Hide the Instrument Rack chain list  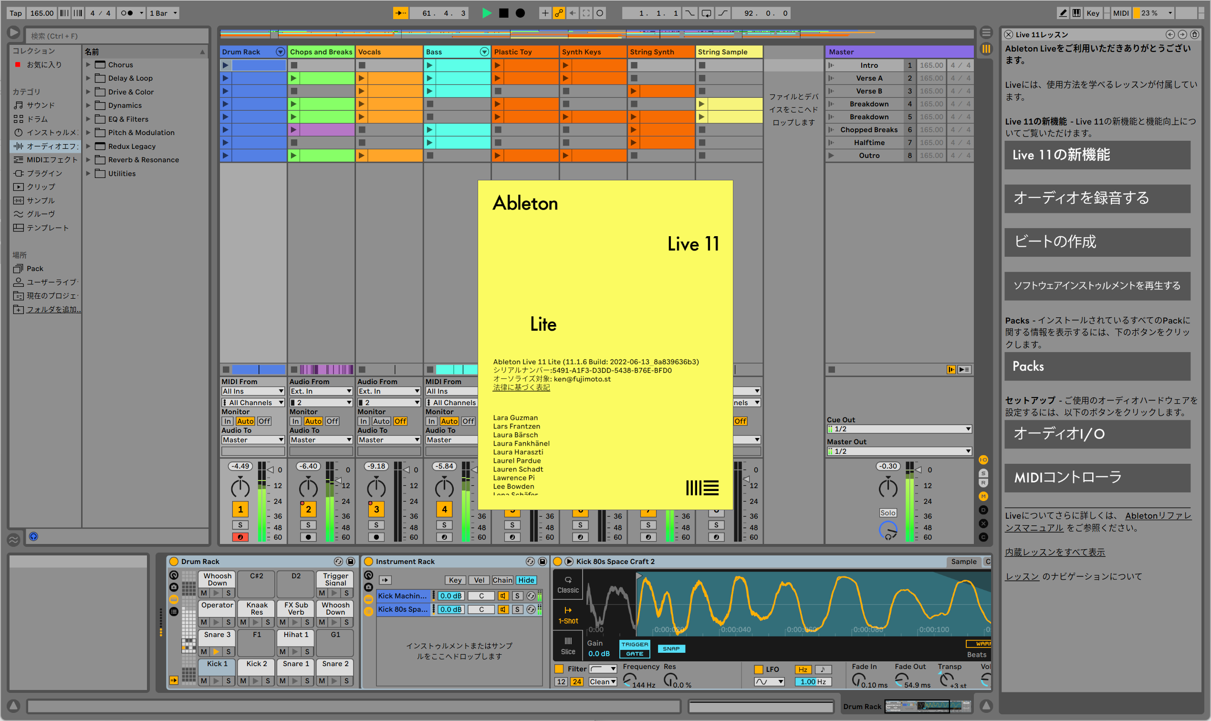(x=526, y=580)
